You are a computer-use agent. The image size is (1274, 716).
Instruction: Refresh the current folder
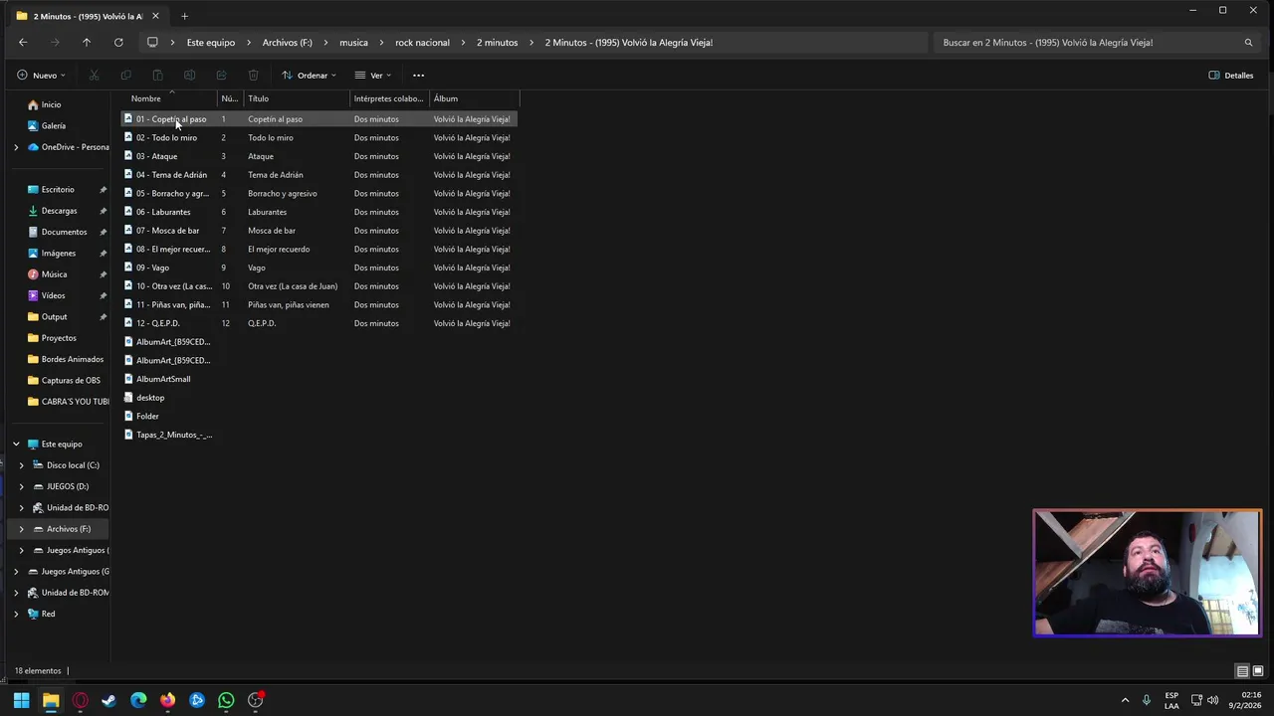[x=118, y=43]
